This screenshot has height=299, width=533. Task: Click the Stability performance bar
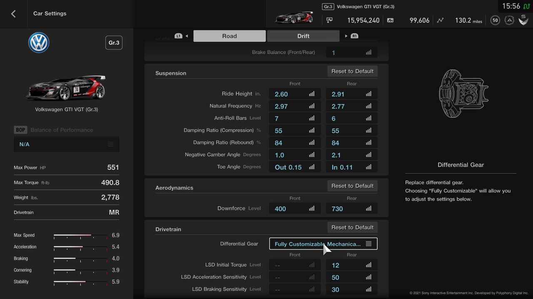click(x=80, y=282)
